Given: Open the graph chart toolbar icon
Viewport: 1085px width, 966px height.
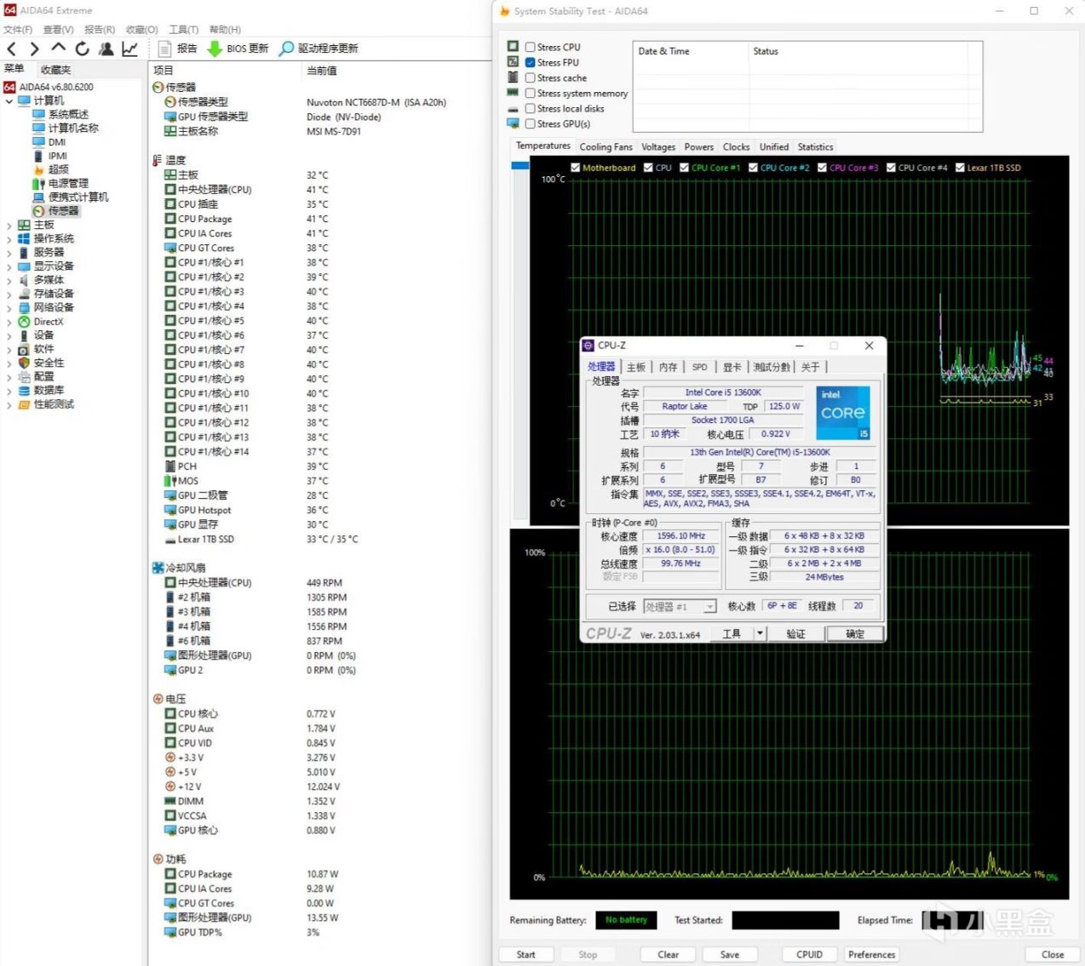Looking at the screenshot, I should tap(129, 49).
